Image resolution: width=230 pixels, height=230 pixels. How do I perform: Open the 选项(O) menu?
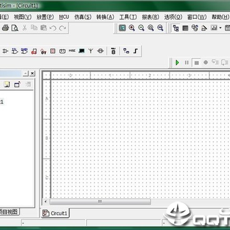(x=173, y=17)
